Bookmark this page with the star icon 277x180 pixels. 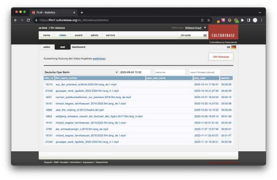click(x=208, y=20)
